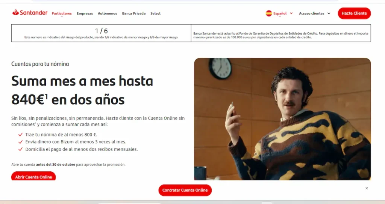Open the Autónomos menu item
This screenshot has height=204, width=385.
click(x=108, y=13)
